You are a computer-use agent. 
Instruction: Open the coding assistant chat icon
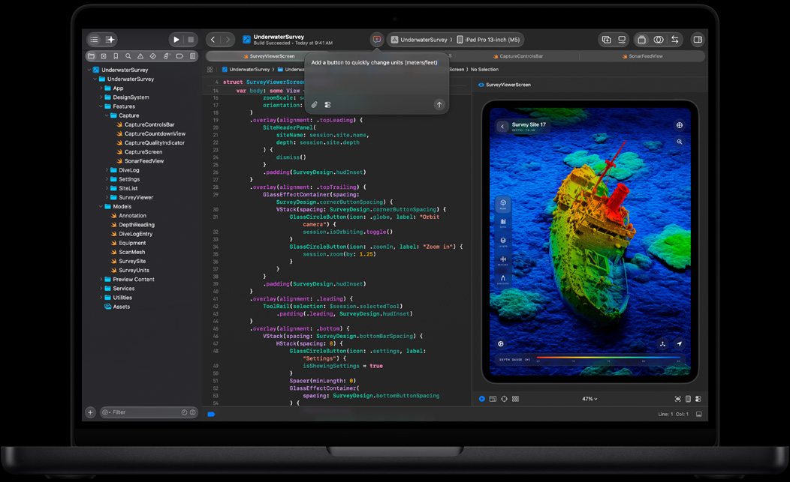(x=376, y=40)
